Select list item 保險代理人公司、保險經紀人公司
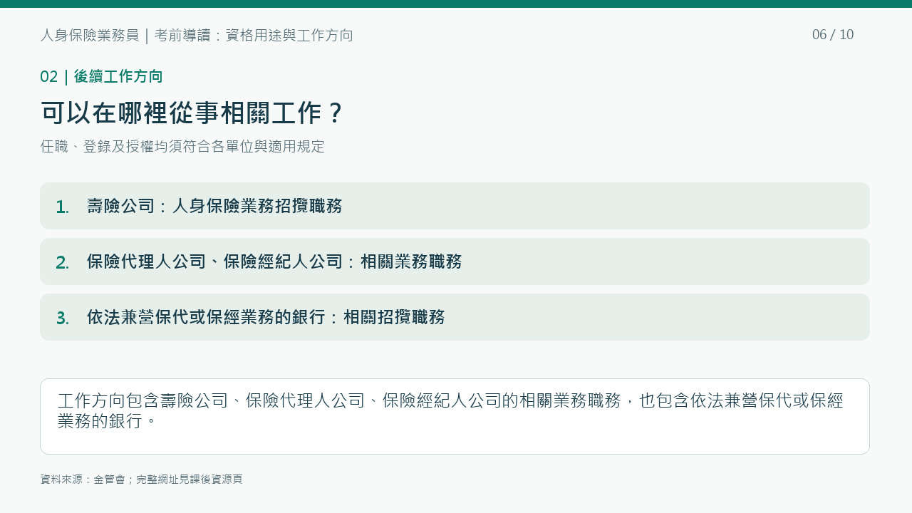The image size is (912, 513). pyautogui.click(x=455, y=261)
